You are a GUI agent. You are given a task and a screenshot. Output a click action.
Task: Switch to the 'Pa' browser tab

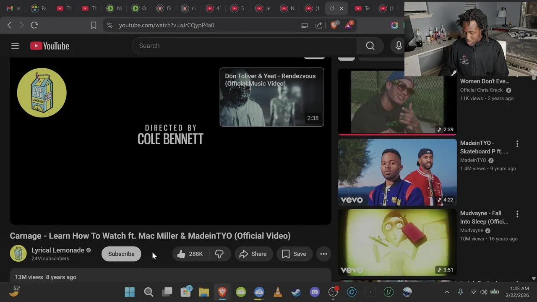[x=39, y=8]
